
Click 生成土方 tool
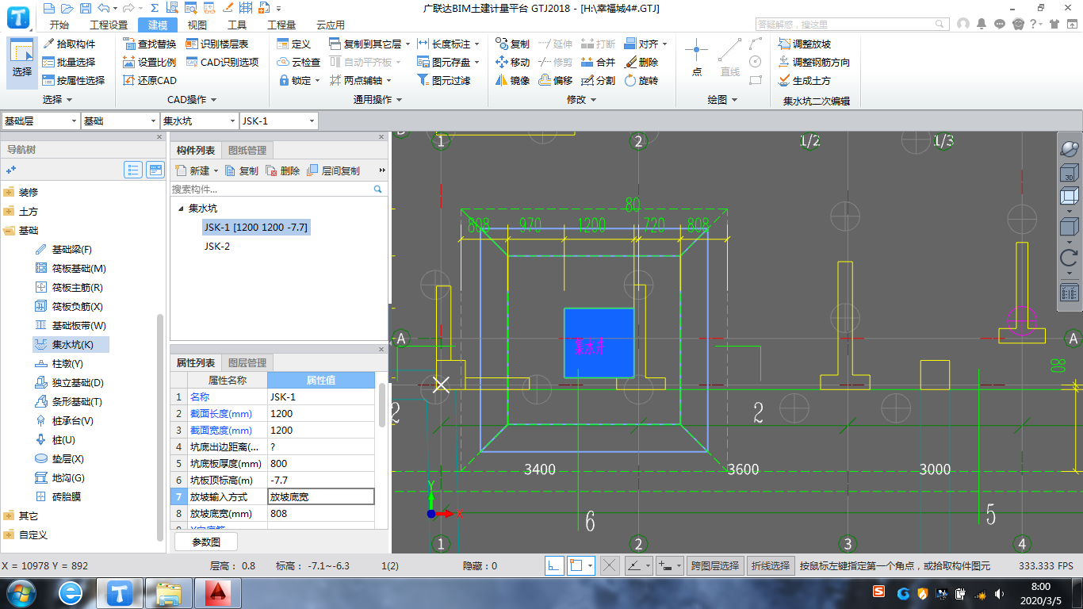click(805, 80)
